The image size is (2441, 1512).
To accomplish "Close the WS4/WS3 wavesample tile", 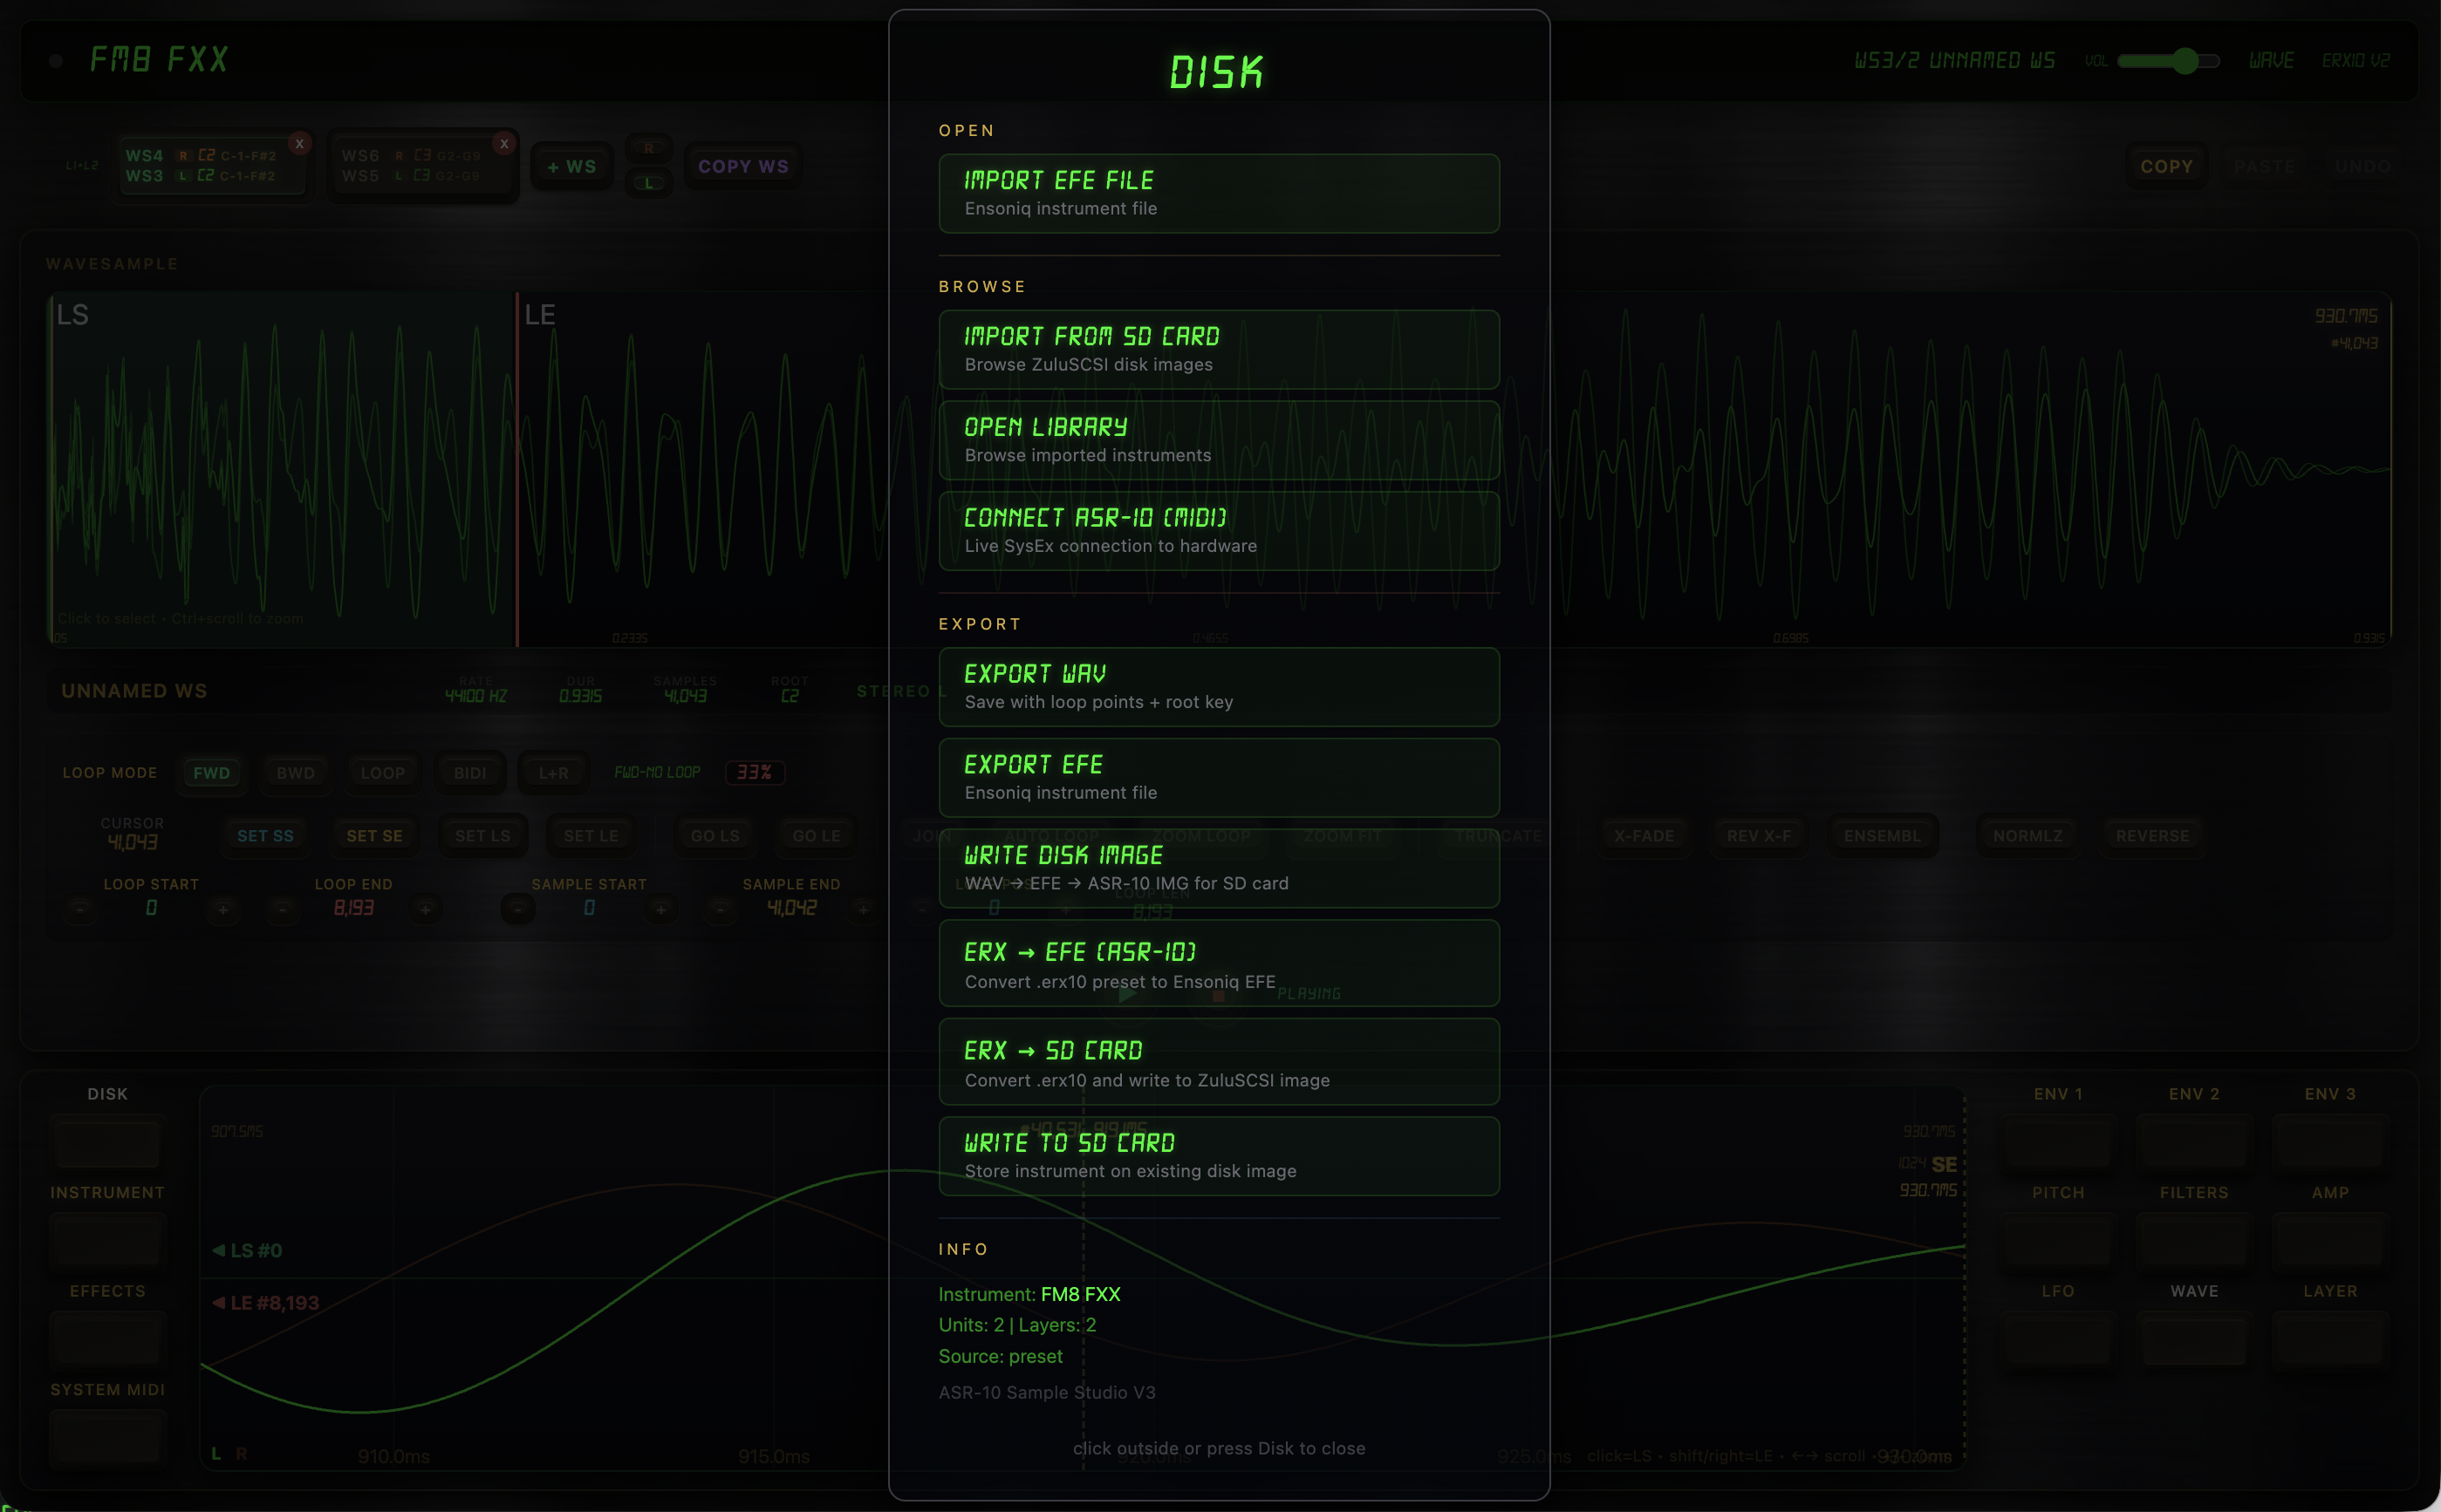I will coord(299,143).
